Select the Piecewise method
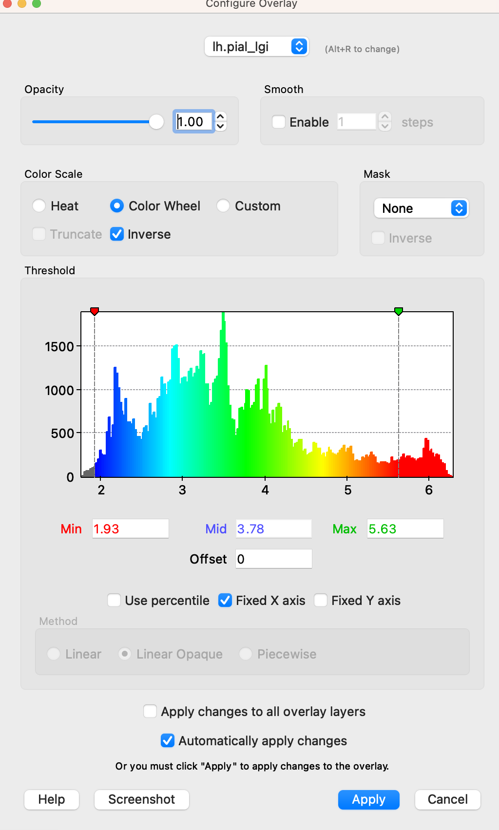This screenshot has height=830, width=499. pos(246,654)
